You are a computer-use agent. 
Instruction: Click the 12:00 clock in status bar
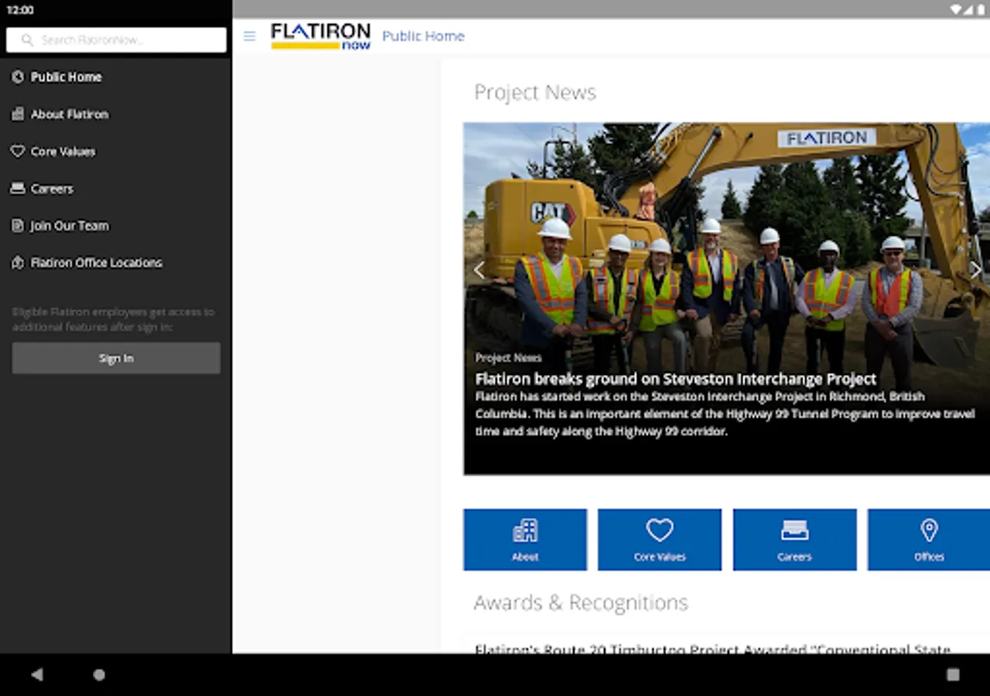(x=20, y=10)
